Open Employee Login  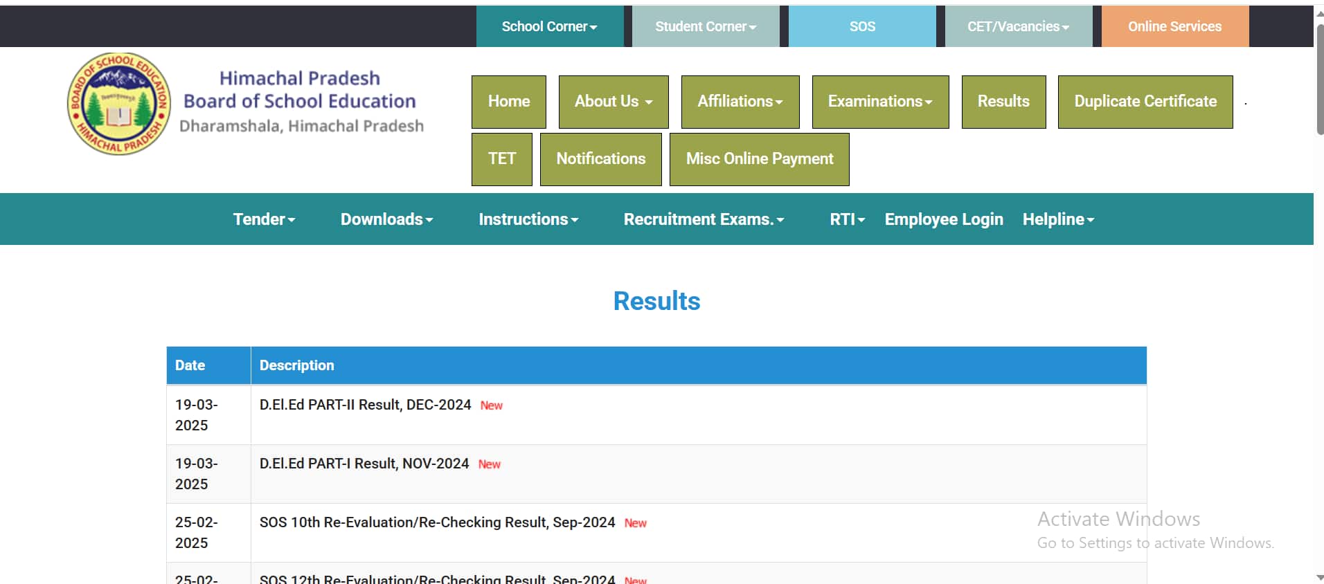[944, 219]
